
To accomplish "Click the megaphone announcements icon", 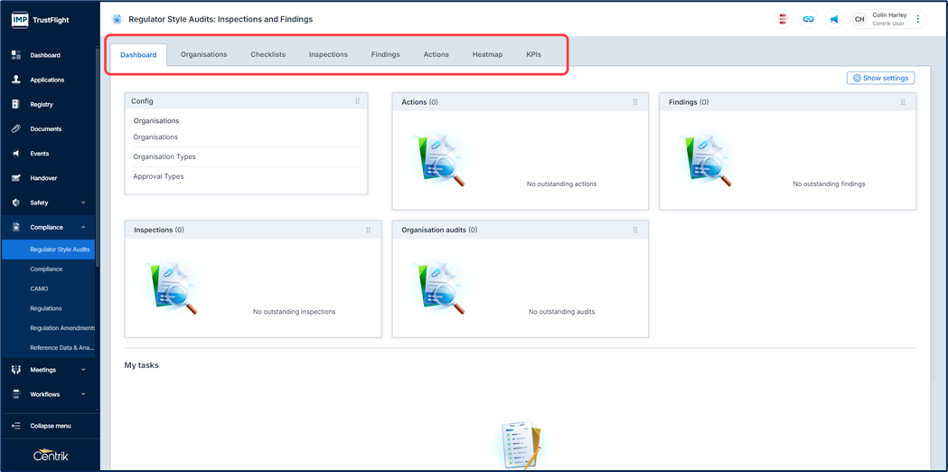I will pyautogui.click(x=833, y=19).
